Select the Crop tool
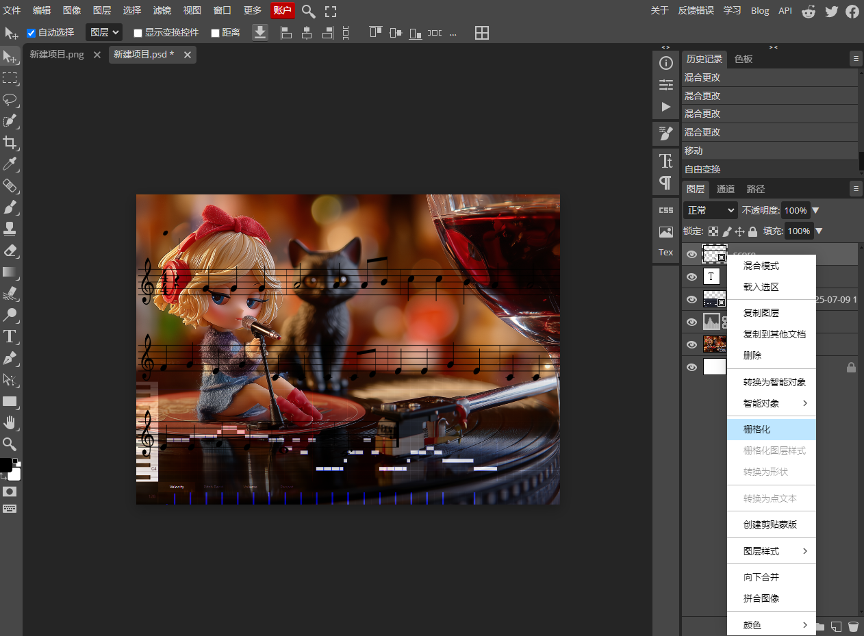 10,142
